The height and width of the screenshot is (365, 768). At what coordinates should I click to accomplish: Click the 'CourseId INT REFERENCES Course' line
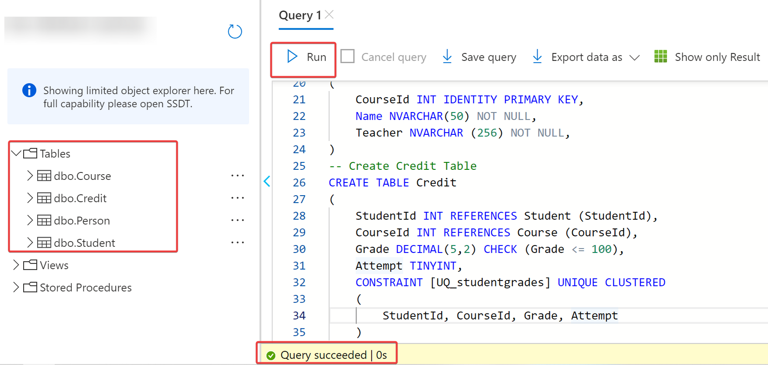[497, 233]
